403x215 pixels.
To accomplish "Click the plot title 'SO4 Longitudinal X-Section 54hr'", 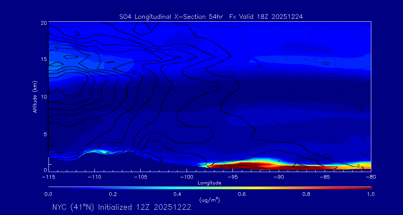I will coord(172,17).
